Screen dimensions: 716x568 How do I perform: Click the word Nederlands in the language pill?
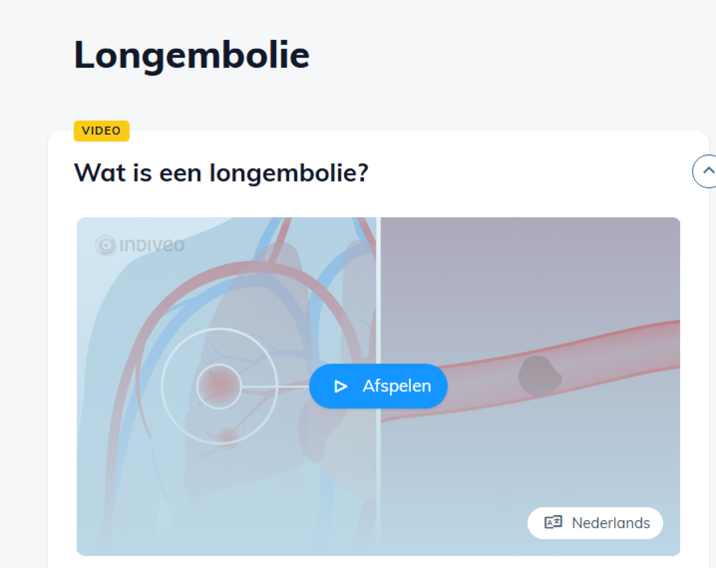pyautogui.click(x=611, y=523)
